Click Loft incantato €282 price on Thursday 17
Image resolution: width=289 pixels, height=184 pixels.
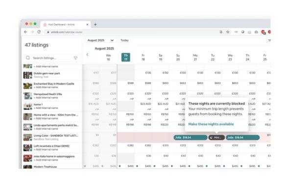pos(130,145)
